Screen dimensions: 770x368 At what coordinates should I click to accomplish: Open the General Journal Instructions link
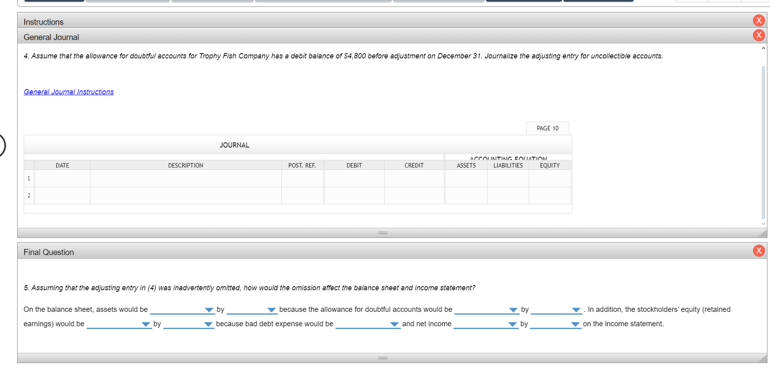tap(68, 92)
